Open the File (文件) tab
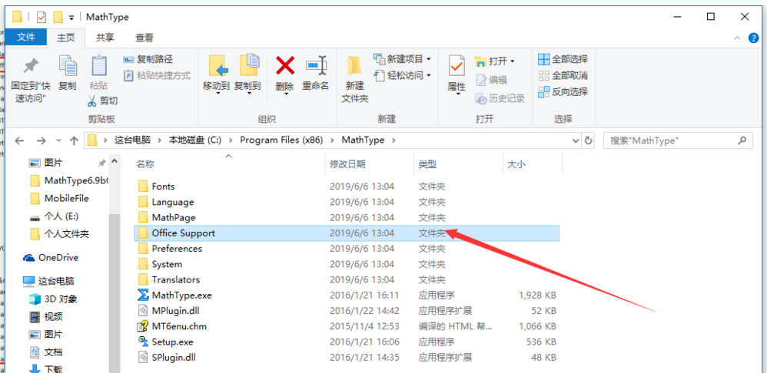Image resolution: width=767 pixels, height=373 pixels. pyautogui.click(x=26, y=37)
